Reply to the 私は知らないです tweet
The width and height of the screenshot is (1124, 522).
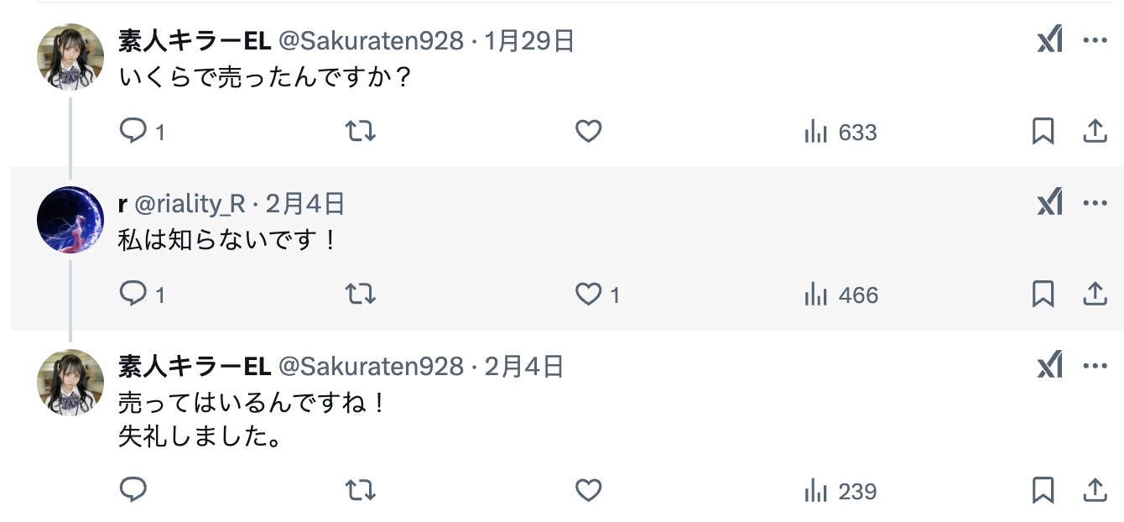click(x=134, y=295)
